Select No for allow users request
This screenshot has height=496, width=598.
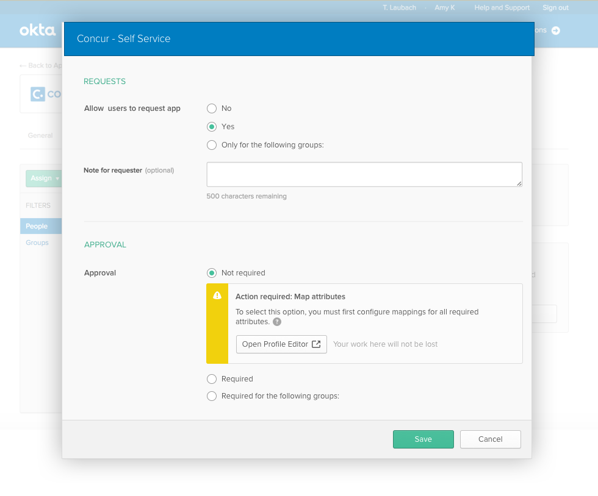(212, 108)
